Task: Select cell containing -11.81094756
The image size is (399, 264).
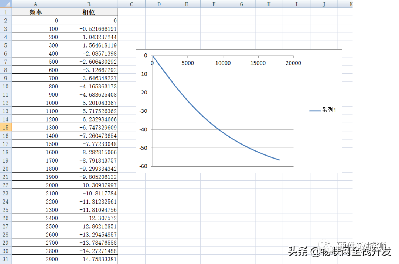Action: click(89, 210)
